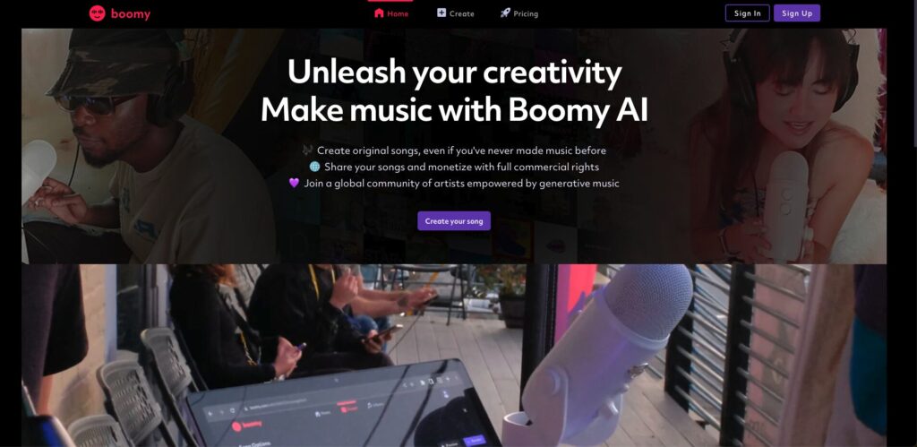This screenshot has height=447, width=917.
Task: Click the purple heart emoji beside Join
Action: [294, 183]
